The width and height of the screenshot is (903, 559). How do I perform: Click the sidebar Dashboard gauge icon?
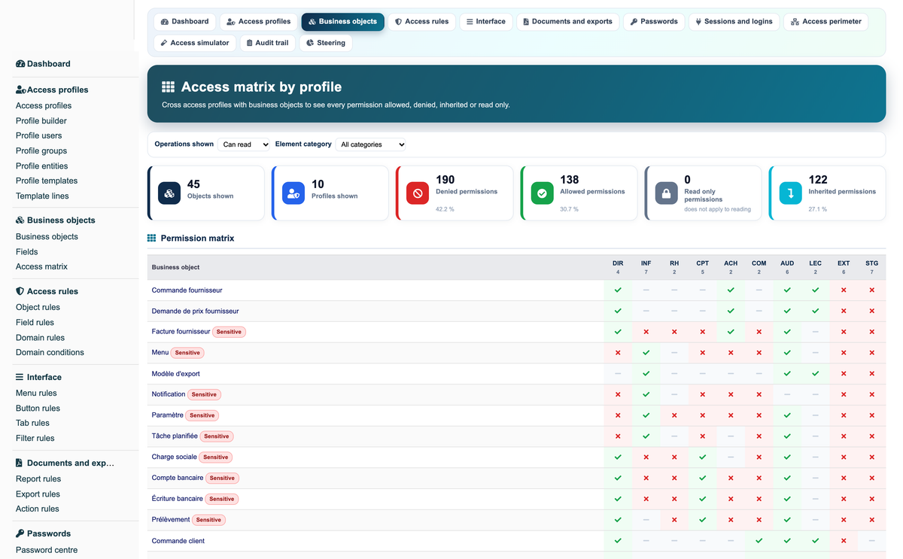point(20,64)
